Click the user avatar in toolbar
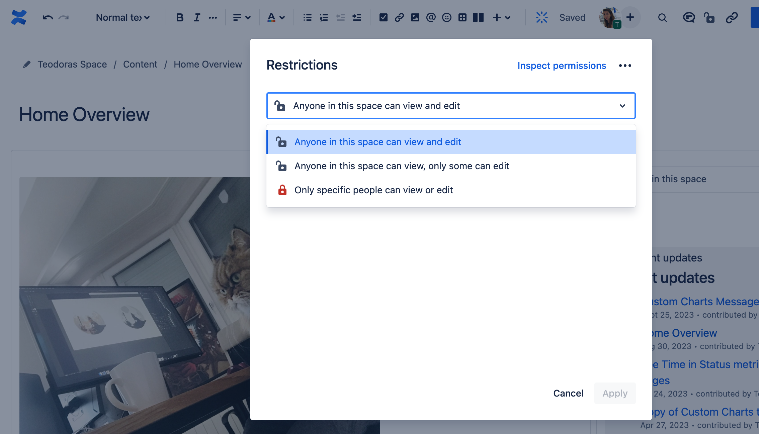This screenshot has height=434, width=759. 610,17
